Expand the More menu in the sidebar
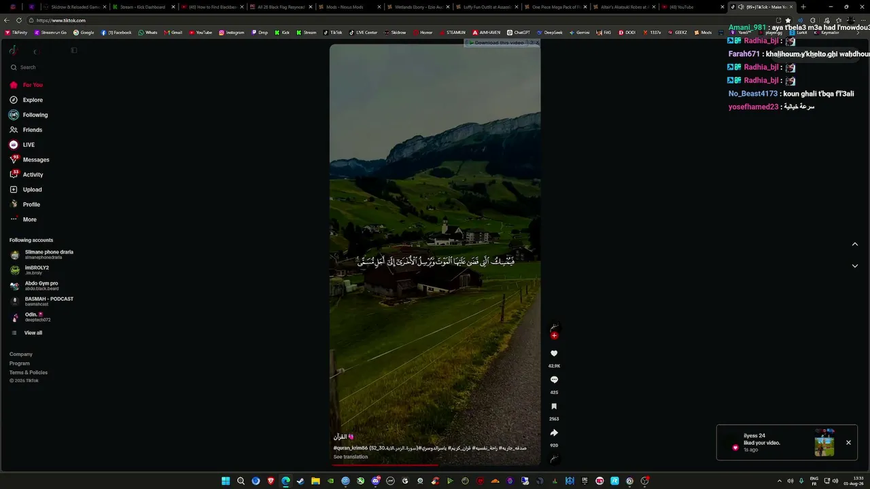This screenshot has height=489, width=870. point(23,219)
